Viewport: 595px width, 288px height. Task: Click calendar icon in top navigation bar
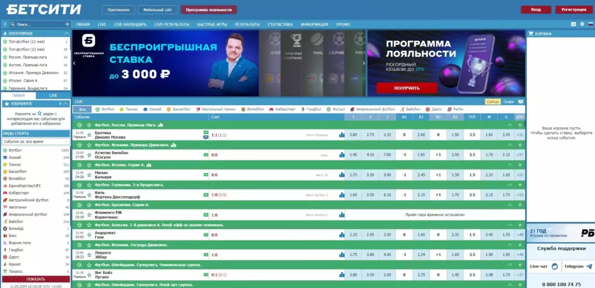point(574,24)
